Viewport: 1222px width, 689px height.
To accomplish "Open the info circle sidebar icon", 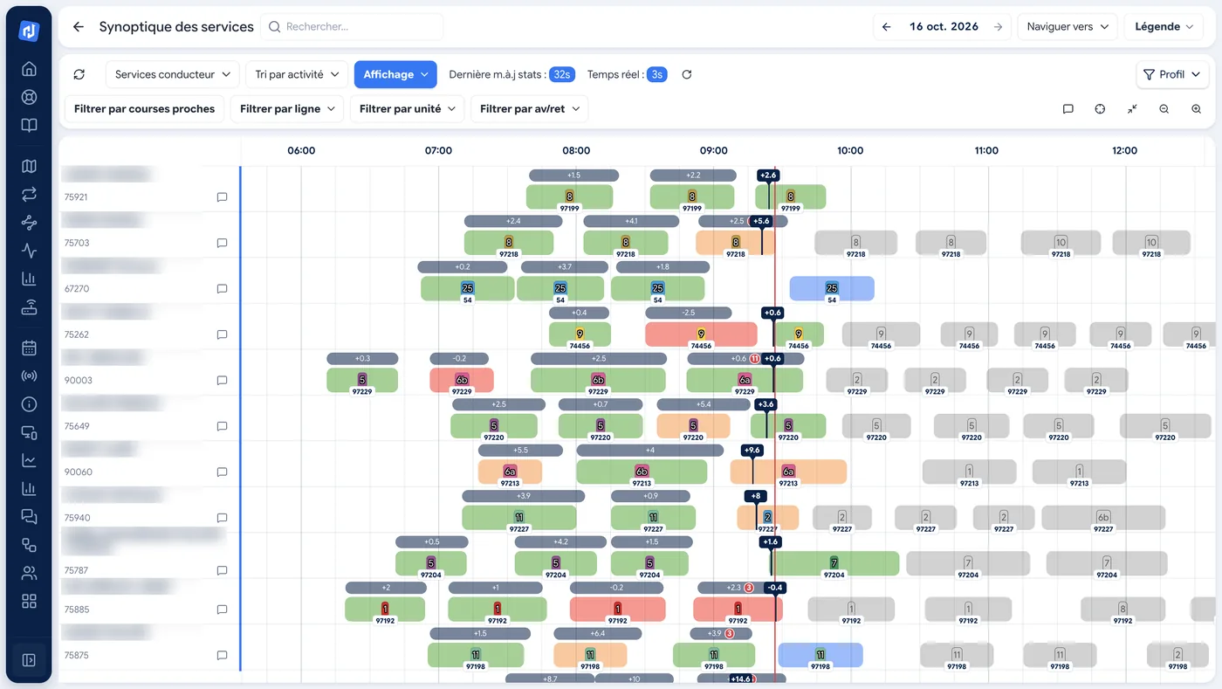I will (29, 404).
